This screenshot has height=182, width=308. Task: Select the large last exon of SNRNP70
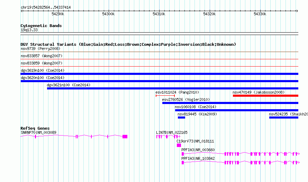click(x=125, y=137)
